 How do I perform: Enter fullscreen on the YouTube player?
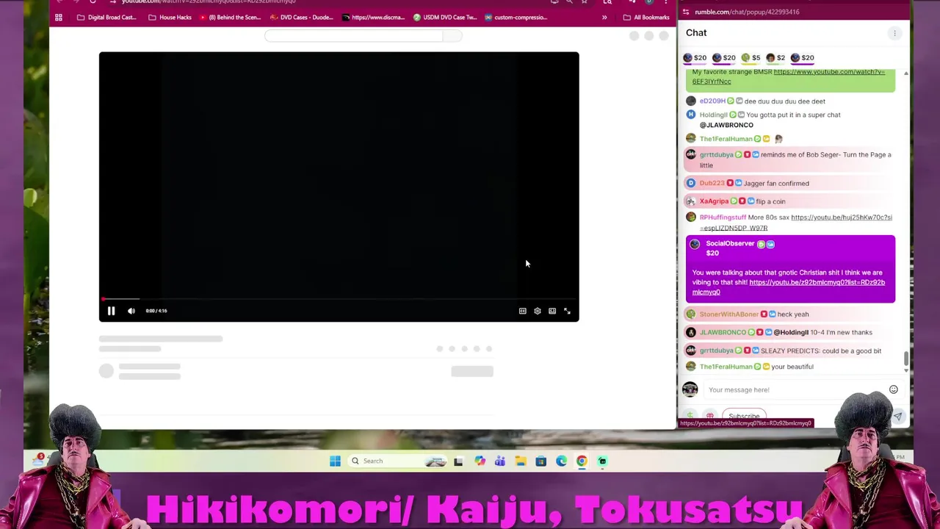[x=567, y=311]
